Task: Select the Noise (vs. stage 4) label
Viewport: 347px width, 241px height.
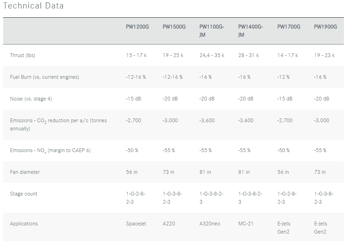Action: click(31, 99)
